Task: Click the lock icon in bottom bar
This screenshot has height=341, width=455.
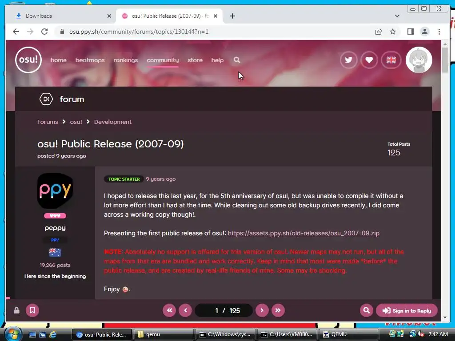Action: coord(16,310)
